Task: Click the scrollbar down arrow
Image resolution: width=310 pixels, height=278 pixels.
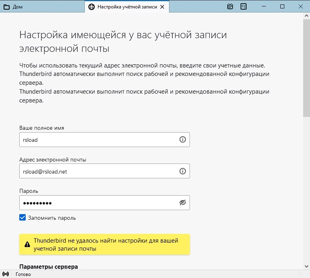Action: pyautogui.click(x=306, y=266)
